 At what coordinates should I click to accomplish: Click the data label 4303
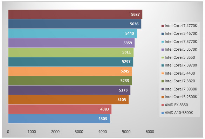click(103, 119)
